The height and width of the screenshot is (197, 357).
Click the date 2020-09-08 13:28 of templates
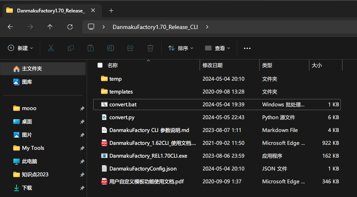click(223, 92)
